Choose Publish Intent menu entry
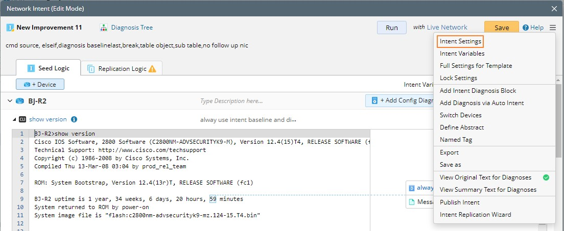 459,202
